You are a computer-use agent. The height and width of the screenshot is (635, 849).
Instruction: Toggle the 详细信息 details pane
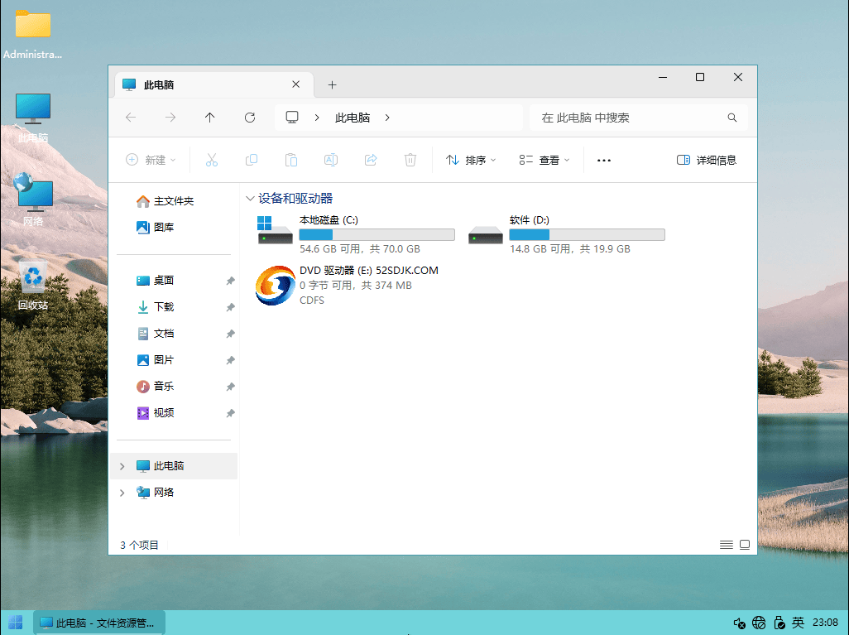click(x=706, y=160)
